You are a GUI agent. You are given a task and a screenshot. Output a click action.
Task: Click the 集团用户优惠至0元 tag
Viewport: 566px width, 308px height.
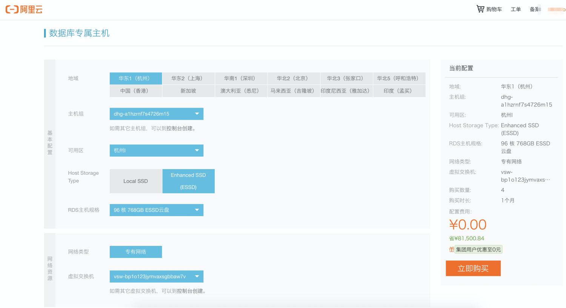(478, 249)
